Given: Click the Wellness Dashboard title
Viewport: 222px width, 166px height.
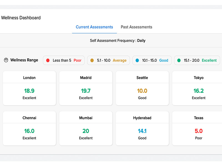Looking at the screenshot, I should [x=21, y=18].
